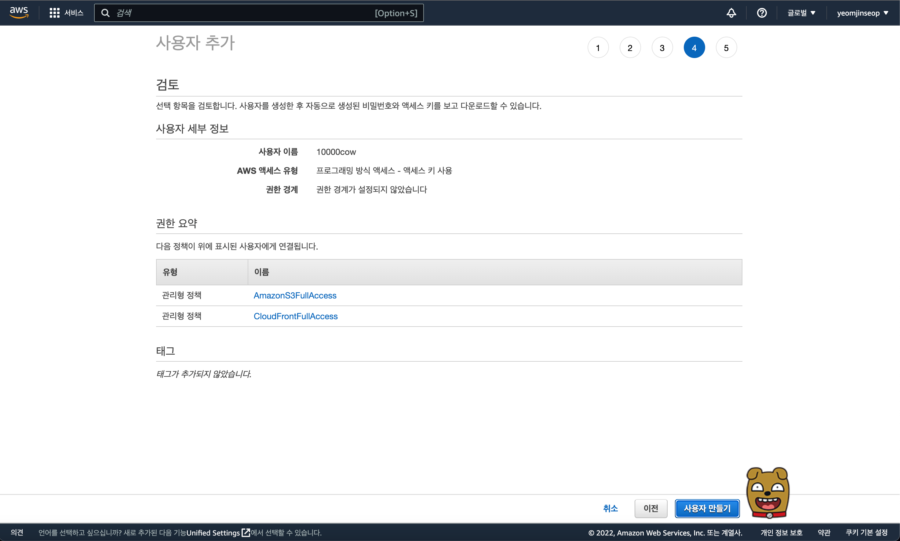
Task: Click the Unified Settings external link icon
Action: (x=246, y=533)
